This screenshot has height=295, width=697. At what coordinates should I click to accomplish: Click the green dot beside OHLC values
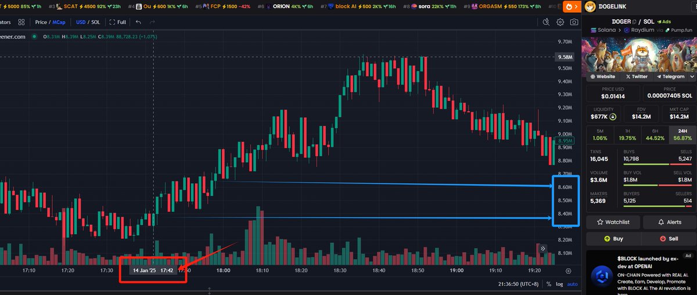[35, 37]
